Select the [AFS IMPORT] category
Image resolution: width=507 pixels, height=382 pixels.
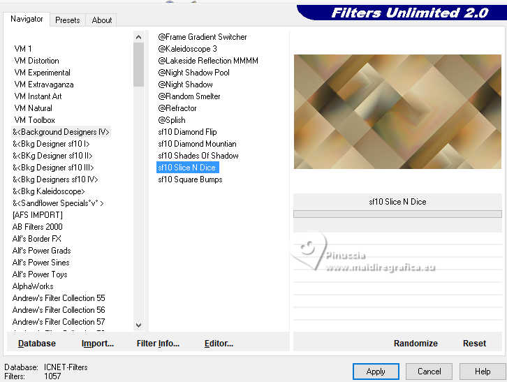coord(38,215)
